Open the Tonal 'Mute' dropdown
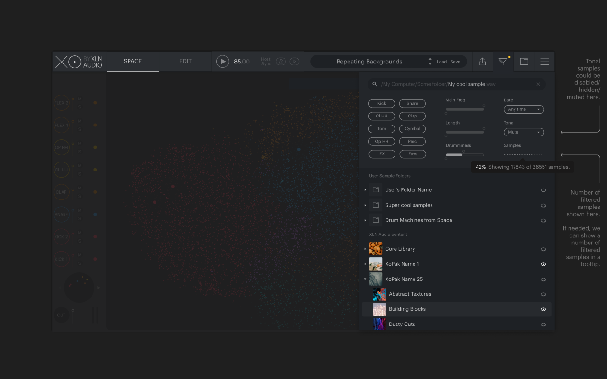The width and height of the screenshot is (607, 379). 524,132
